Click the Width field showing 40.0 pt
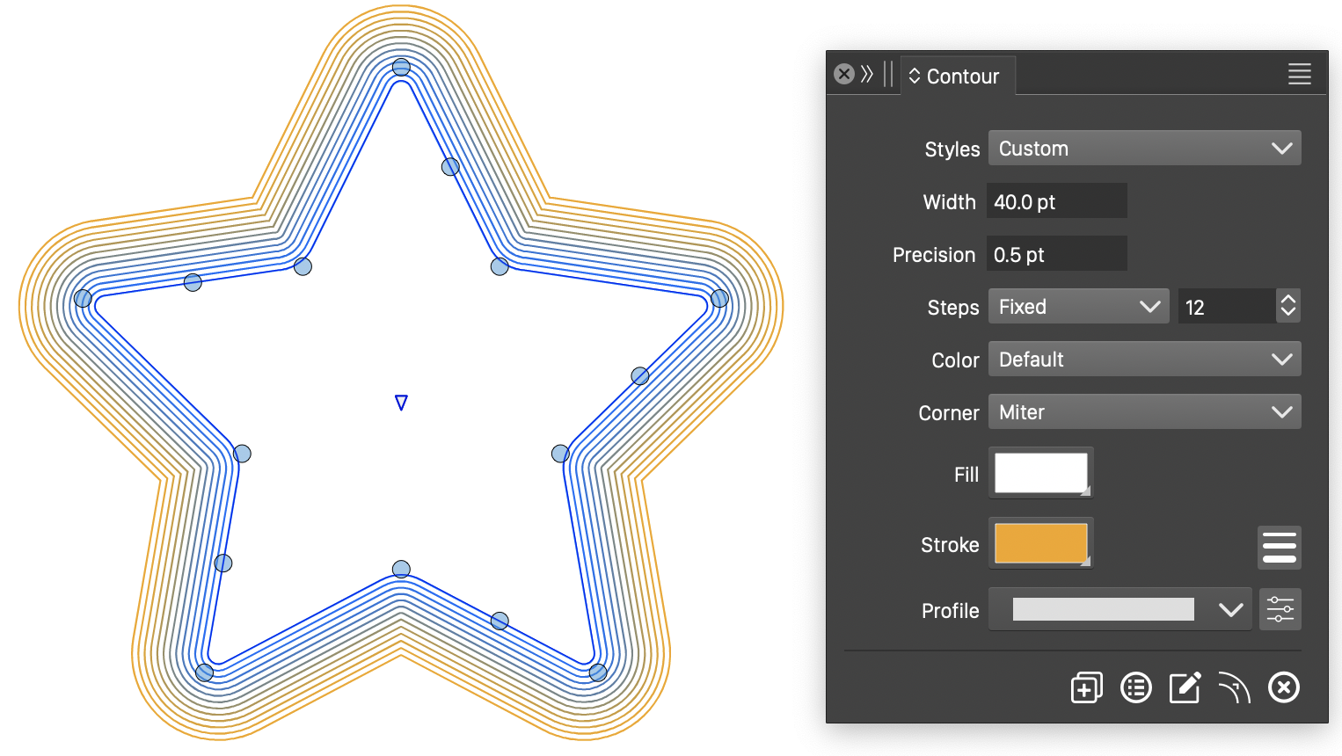1342x756 pixels. (1056, 201)
